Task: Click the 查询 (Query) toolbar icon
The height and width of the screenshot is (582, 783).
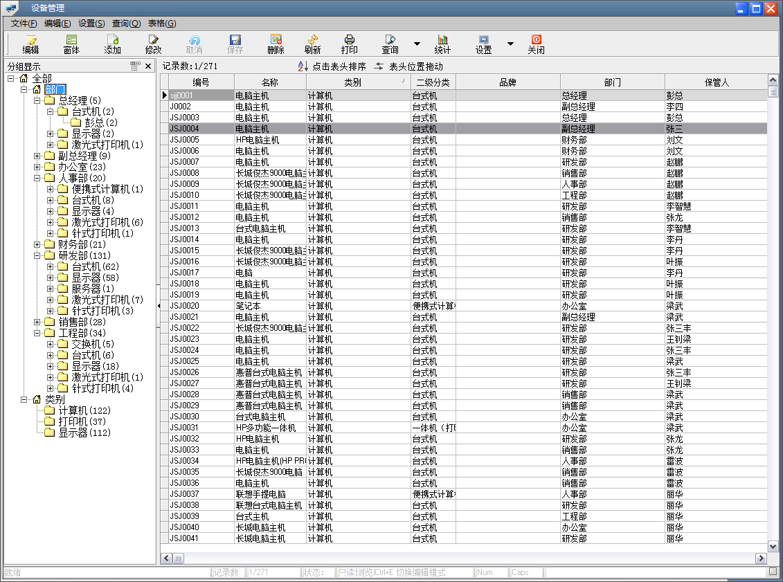Action: coord(390,40)
